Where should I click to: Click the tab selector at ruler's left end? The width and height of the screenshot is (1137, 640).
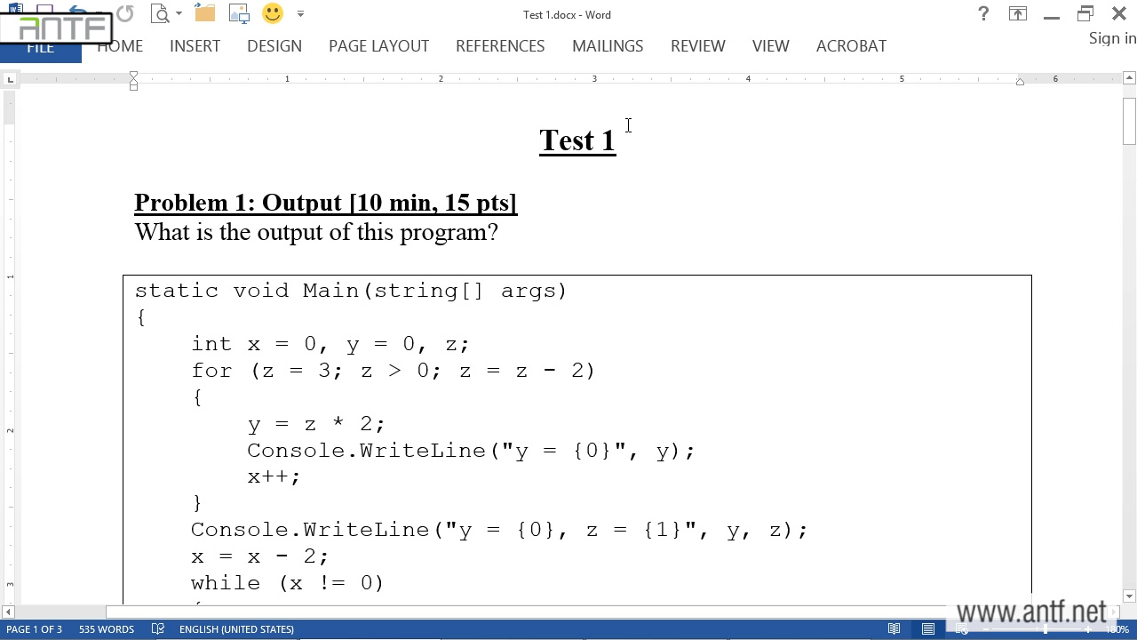pyautogui.click(x=10, y=80)
